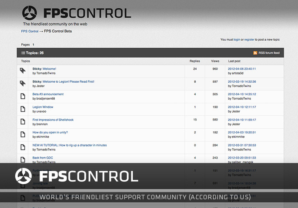Click document icon for How do you open in unity
Screen dimensions: 298x208
tap(23, 134)
